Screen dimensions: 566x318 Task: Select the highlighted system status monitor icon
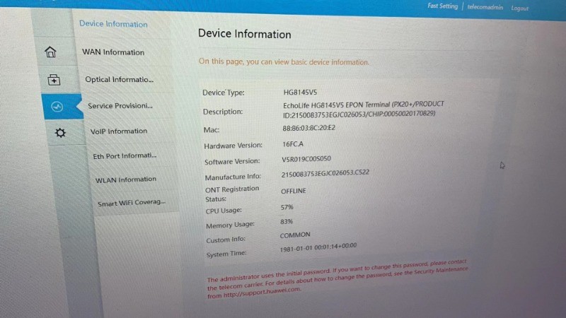coord(57,107)
